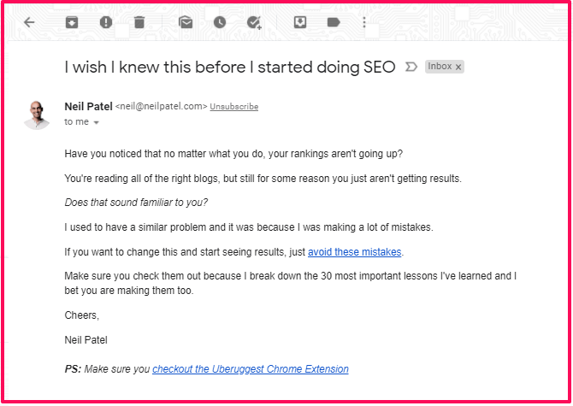
Task: Open the Move to icon
Action: pyautogui.click(x=300, y=23)
